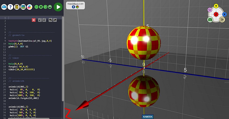Toggle the green light bulb button
Screen dimensions: 229x119
pos(41,7)
